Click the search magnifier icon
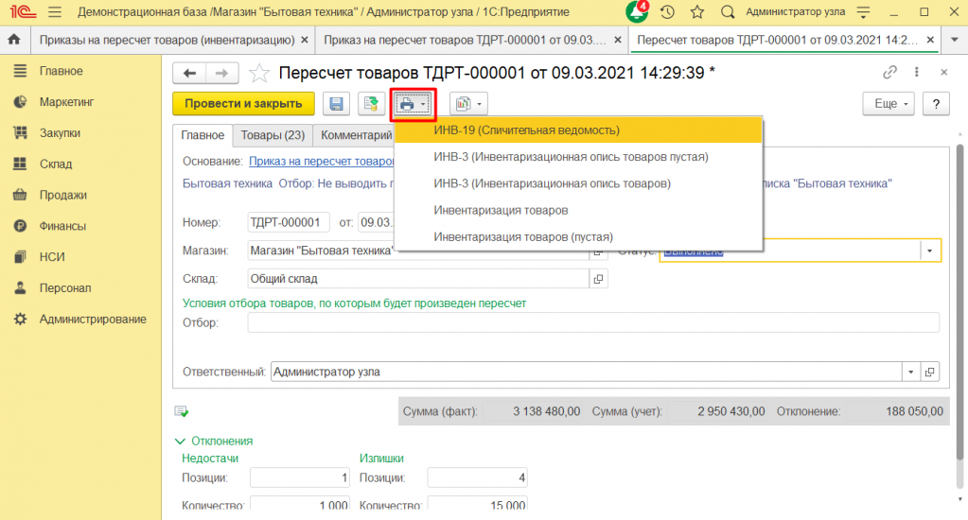The width and height of the screenshot is (968, 520). tap(728, 11)
